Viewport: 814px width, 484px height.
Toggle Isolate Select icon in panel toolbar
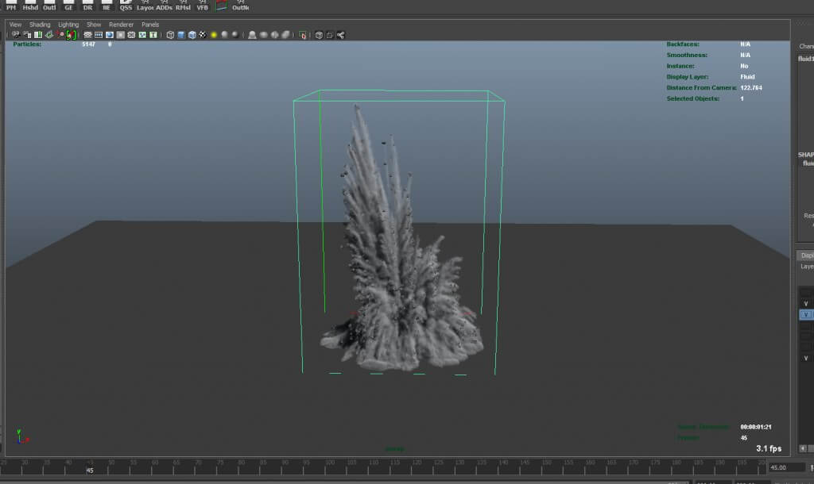(x=303, y=35)
